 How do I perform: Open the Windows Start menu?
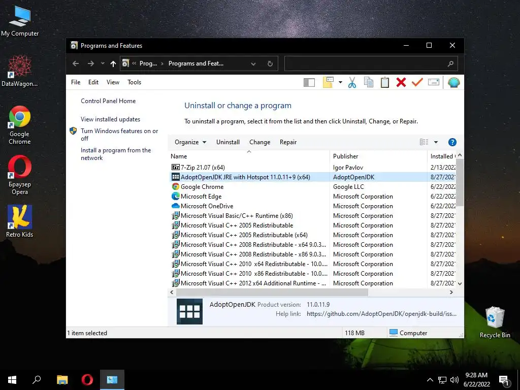click(12, 380)
